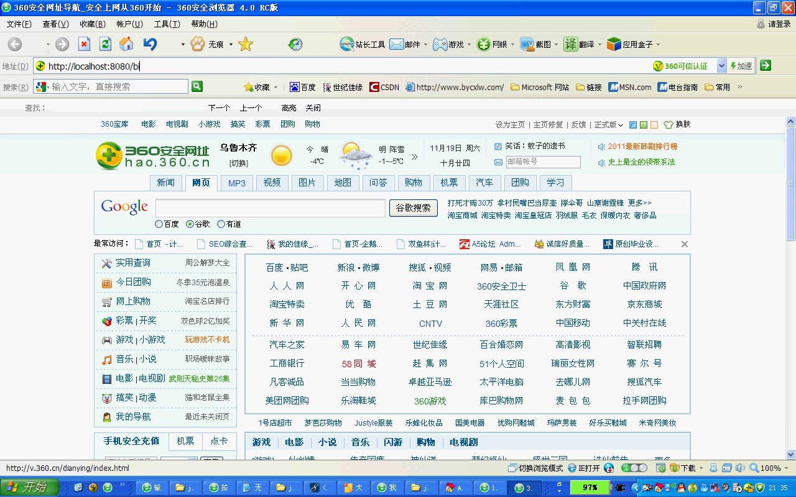The width and height of the screenshot is (796, 497).
Task: Click the 加速 speed-up button
Action: coord(741,65)
